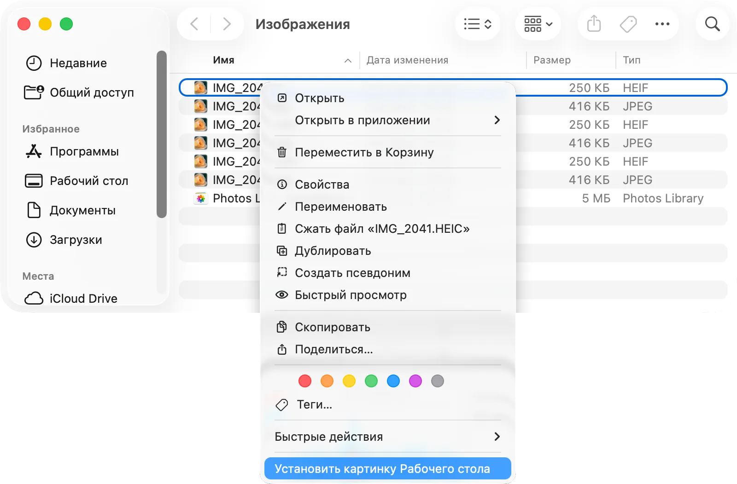Go back with the left chevron

click(x=194, y=24)
